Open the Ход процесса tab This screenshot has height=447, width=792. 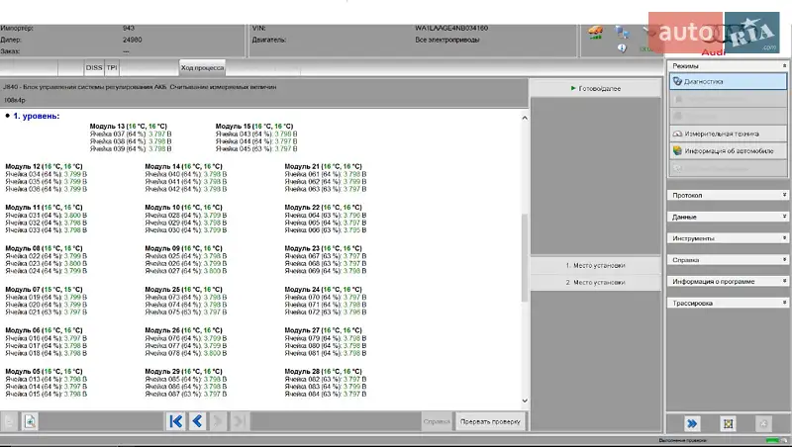201,68
